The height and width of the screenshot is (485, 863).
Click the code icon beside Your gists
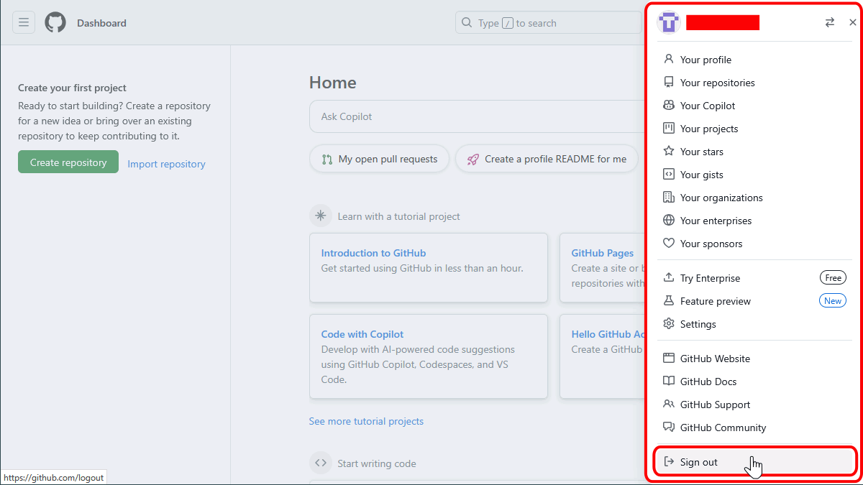tap(669, 175)
